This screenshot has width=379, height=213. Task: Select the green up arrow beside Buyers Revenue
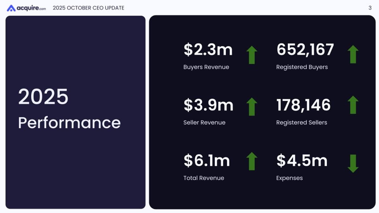click(x=251, y=54)
